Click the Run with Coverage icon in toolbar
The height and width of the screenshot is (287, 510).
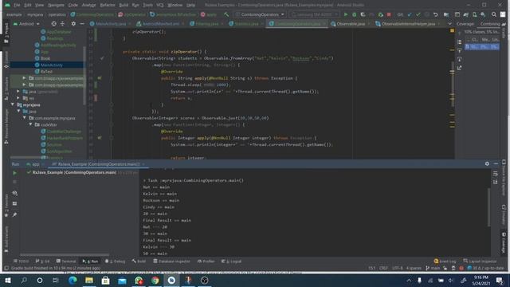[x=363, y=14]
